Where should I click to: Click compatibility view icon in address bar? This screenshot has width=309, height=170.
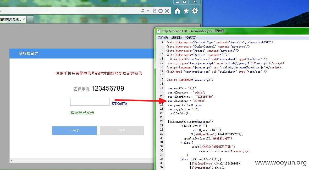tap(154, 11)
